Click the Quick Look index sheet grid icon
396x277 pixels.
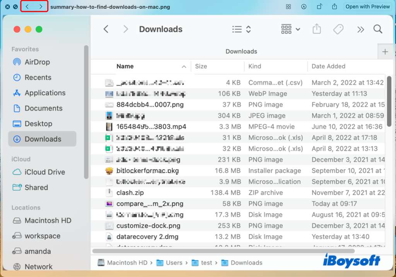click(288, 7)
